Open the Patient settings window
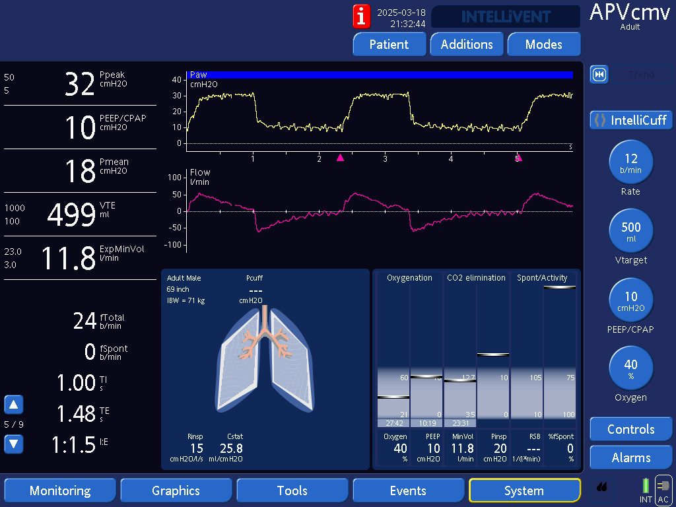Screen dimensions: 676x507 pos(389,44)
